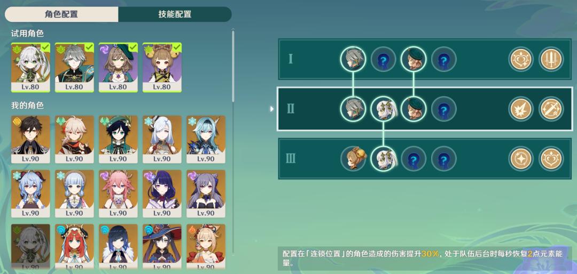Select Zhongli from my characters
577x274 pixels.
[30, 140]
